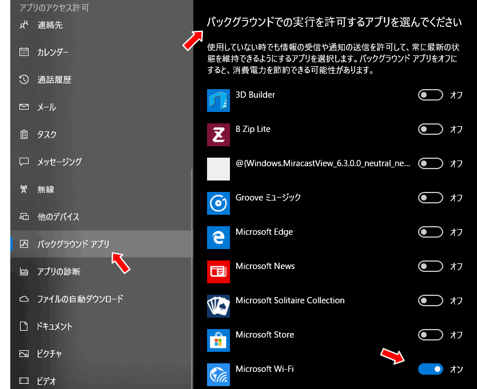477x389 pixels.
Task: Click the Groove ミュージック app icon
Action: (x=218, y=203)
